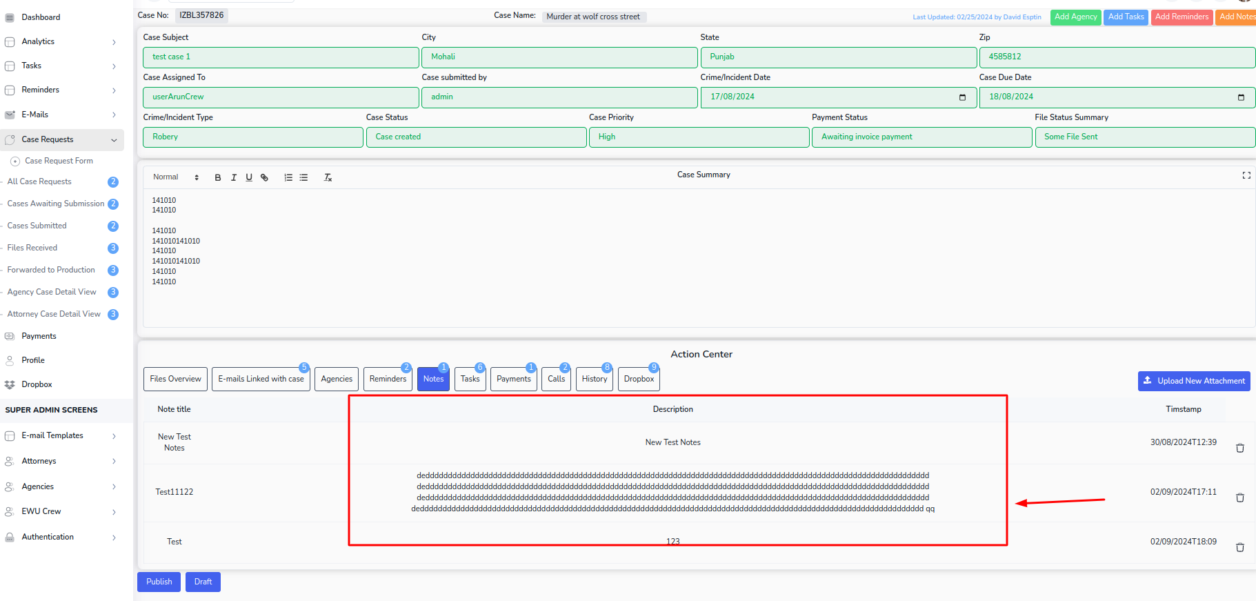Expand E-mail Templates menu
Screen dimensions: 1256x601
pyautogui.click(x=62, y=435)
